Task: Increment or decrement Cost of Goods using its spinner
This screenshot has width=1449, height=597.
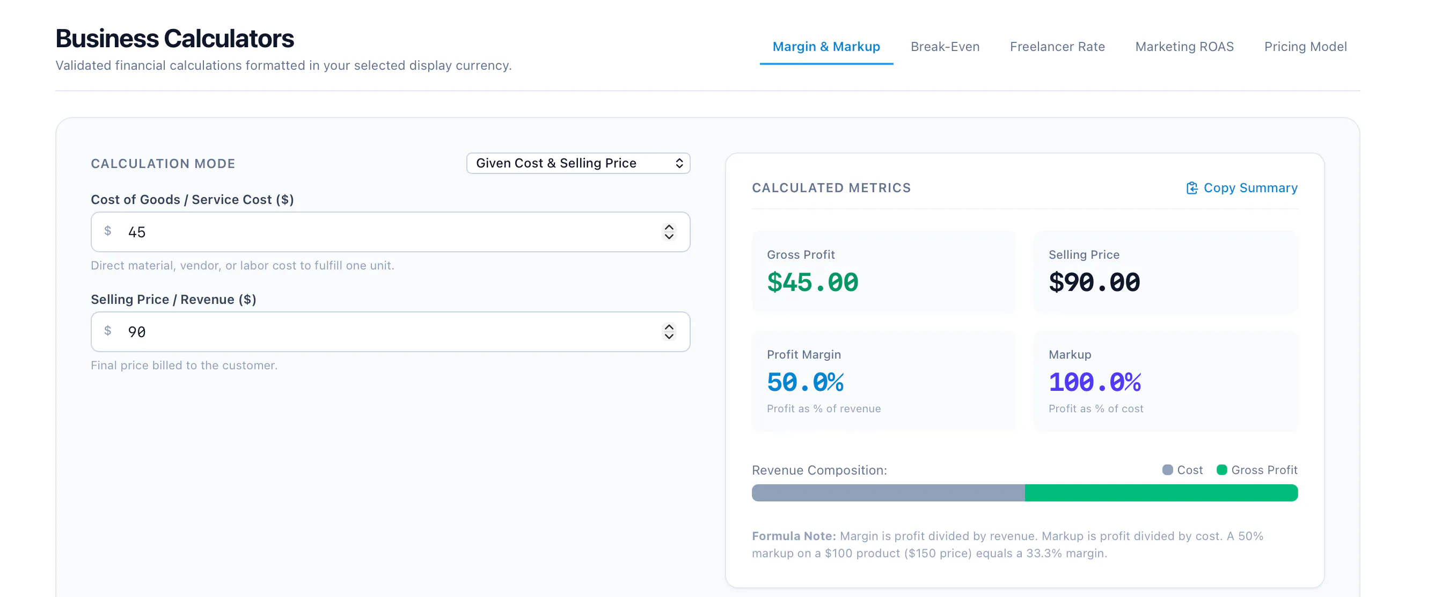Action: (x=669, y=232)
